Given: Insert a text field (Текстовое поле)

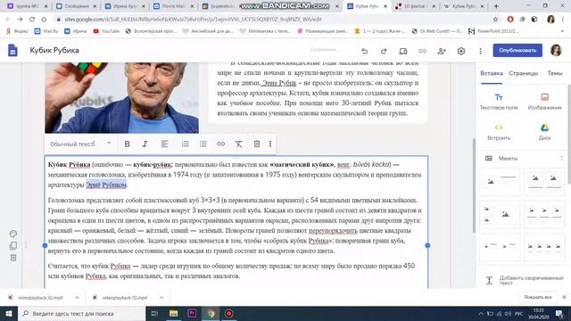Looking at the screenshot, I should pos(499,102).
